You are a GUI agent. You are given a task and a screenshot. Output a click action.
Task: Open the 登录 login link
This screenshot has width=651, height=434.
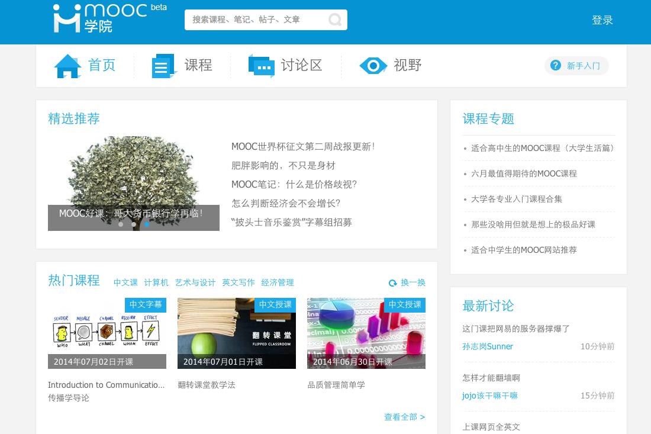pos(602,20)
